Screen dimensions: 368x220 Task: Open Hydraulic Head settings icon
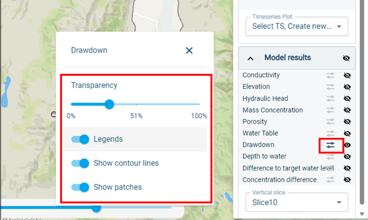330,98
